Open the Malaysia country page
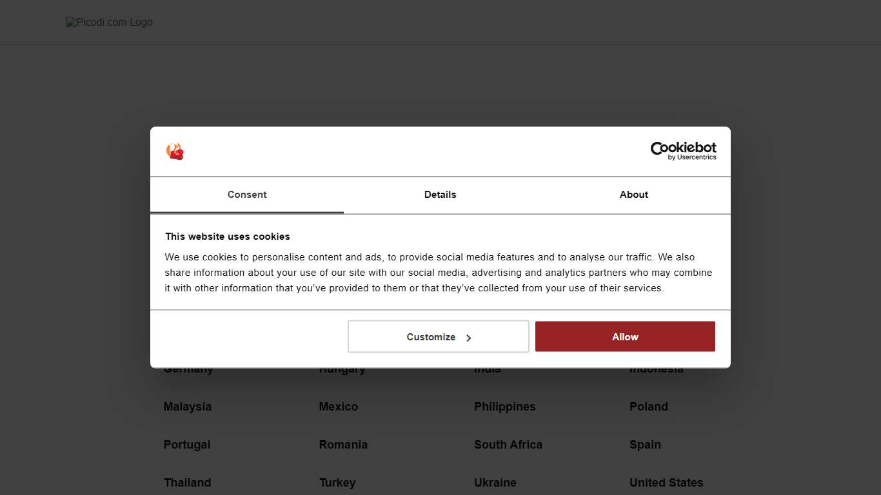This screenshot has height=495, width=881. pos(188,406)
